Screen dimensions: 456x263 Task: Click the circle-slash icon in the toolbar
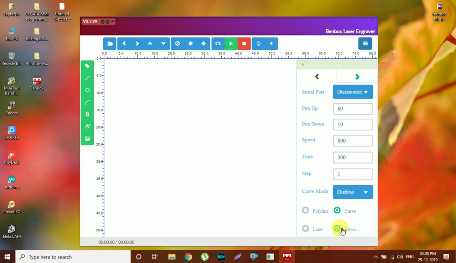click(177, 43)
